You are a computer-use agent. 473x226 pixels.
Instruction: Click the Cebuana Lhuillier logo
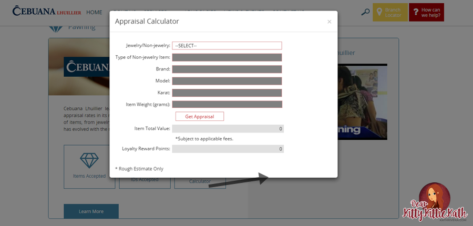(x=47, y=11)
